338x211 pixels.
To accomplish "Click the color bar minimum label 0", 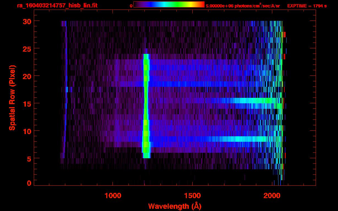I will [x=131, y=6].
